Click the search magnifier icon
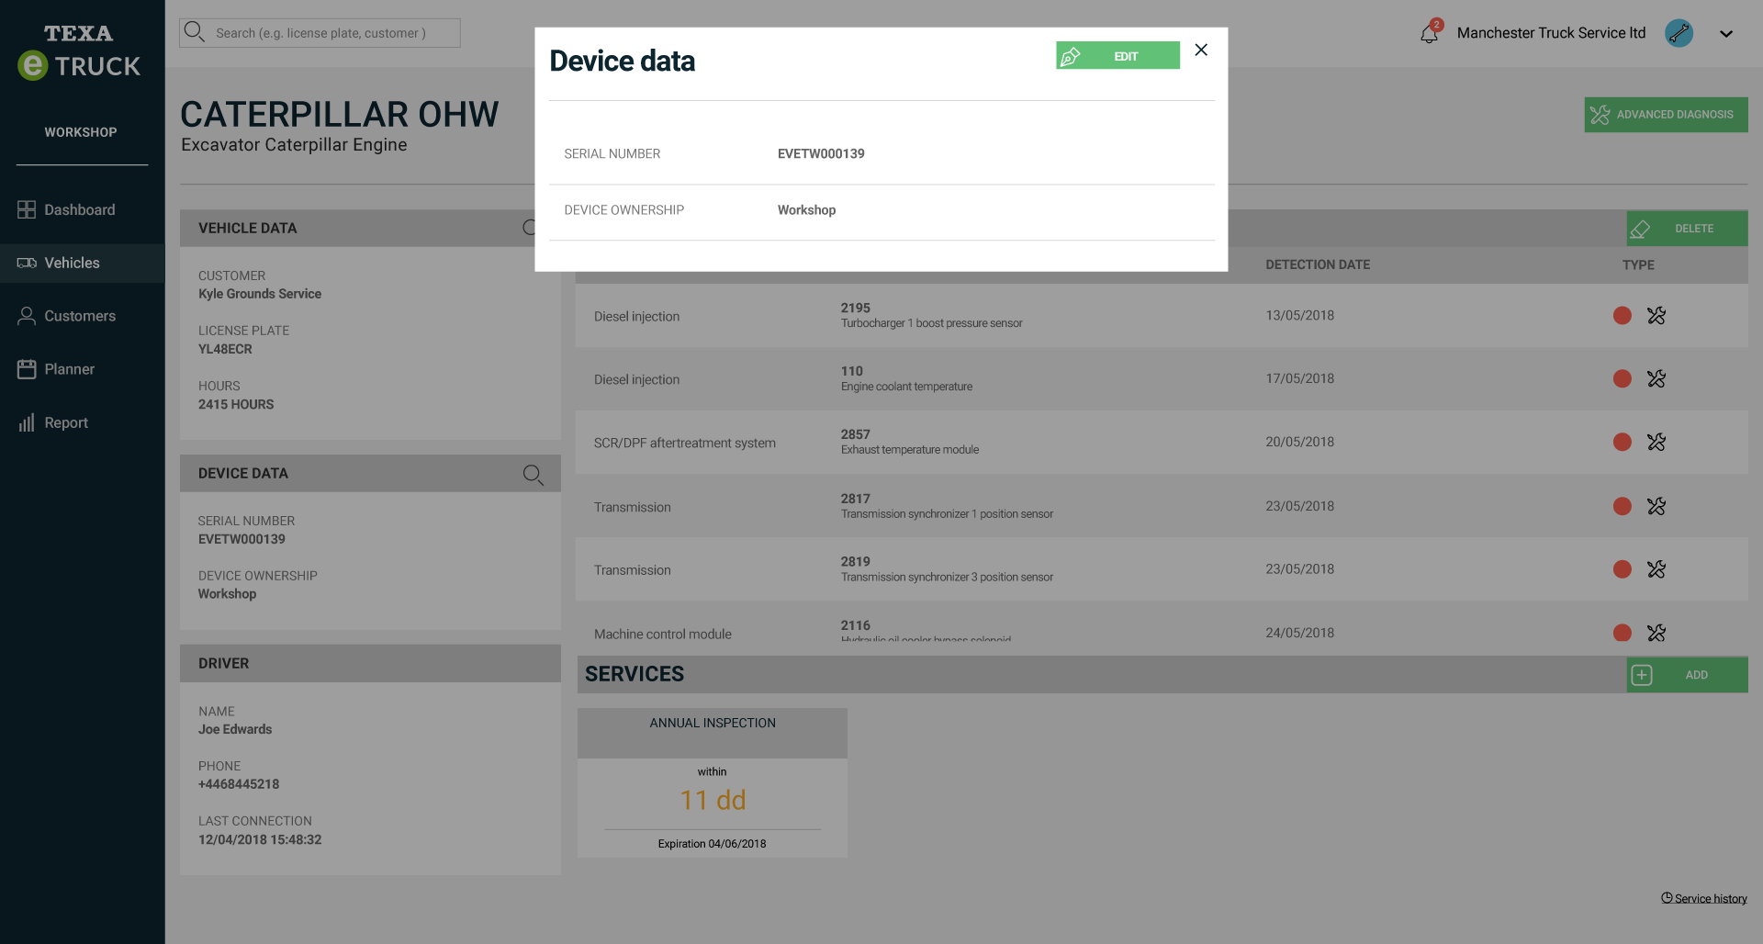The width and height of the screenshot is (1763, 944). click(194, 32)
